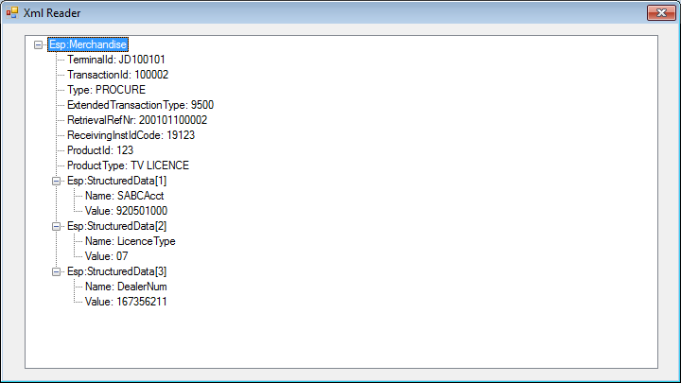Select the Esp:StructuredData[1] label
This screenshot has height=383, width=681.
coord(117,181)
